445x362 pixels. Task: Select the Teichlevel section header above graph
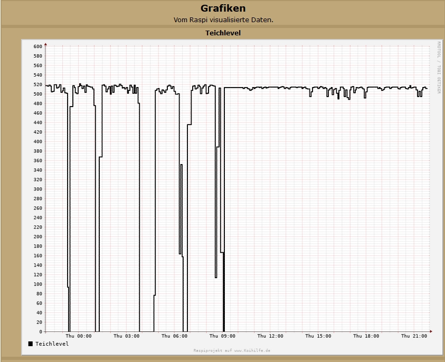(223, 33)
